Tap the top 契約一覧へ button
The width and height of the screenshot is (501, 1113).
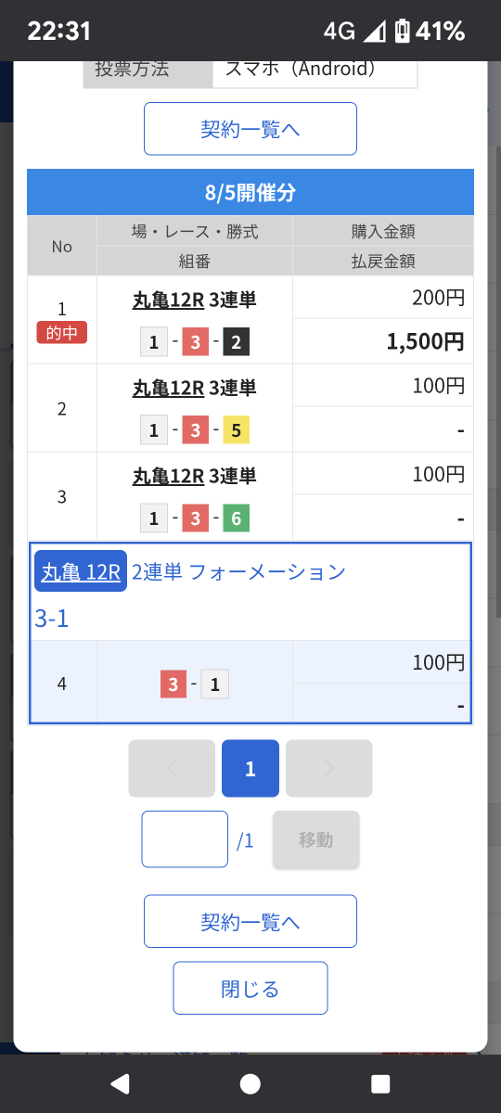(250, 129)
